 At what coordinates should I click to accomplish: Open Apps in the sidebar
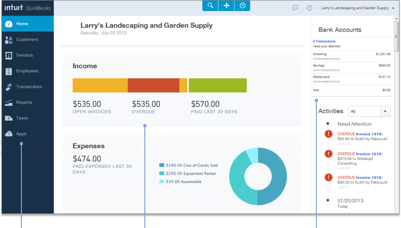[x=28, y=134]
